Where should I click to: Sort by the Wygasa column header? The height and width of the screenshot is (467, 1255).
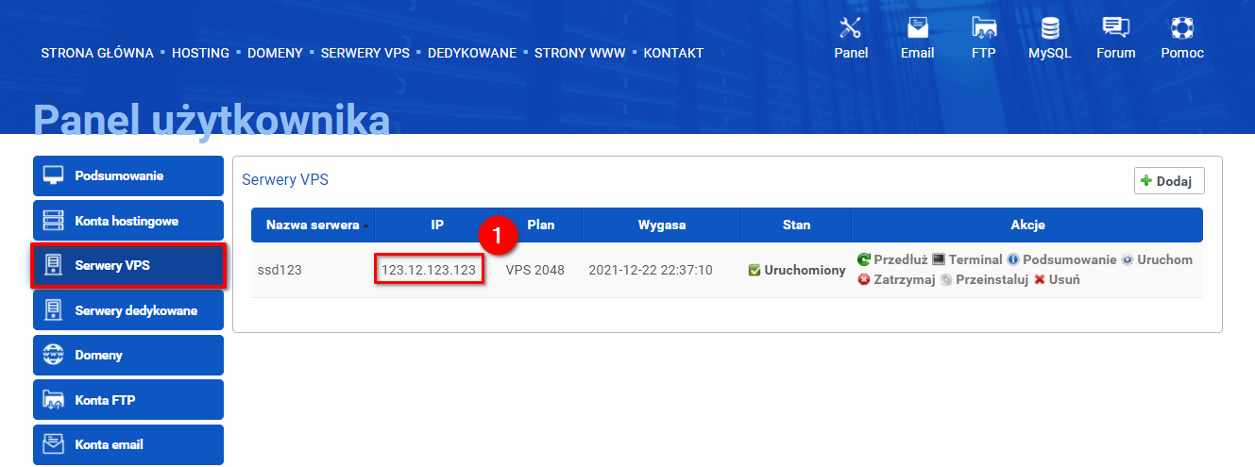coord(662,225)
